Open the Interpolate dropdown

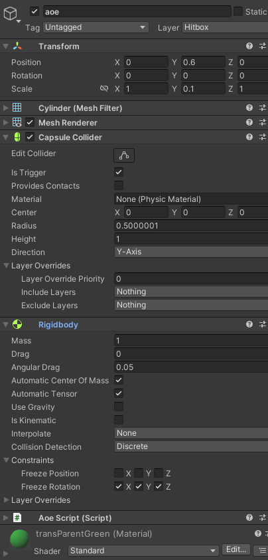191,433
